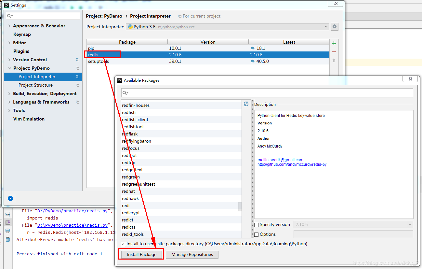
Task: Expand the Tools settings node arrow
Action: coord(9,110)
